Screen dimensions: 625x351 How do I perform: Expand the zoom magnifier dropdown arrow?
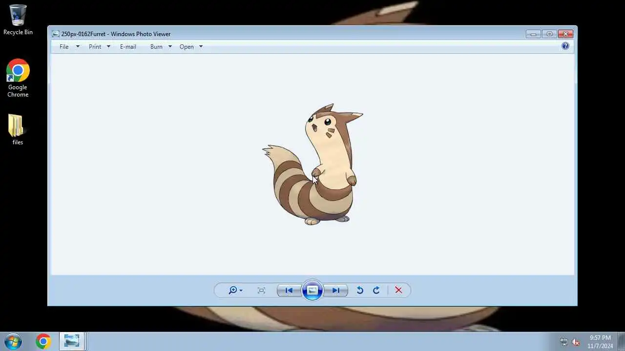coord(241,291)
